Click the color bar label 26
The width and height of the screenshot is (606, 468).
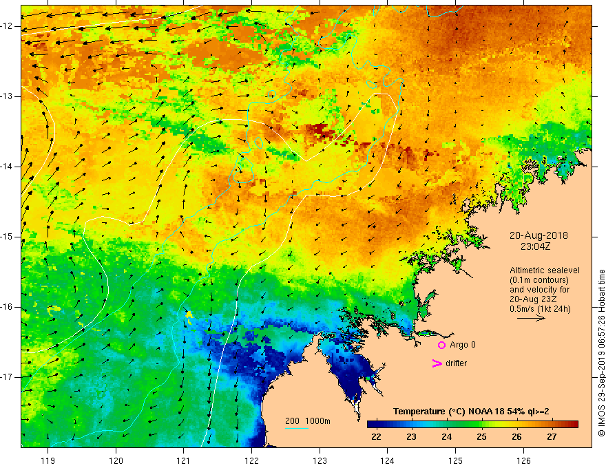[516, 437]
